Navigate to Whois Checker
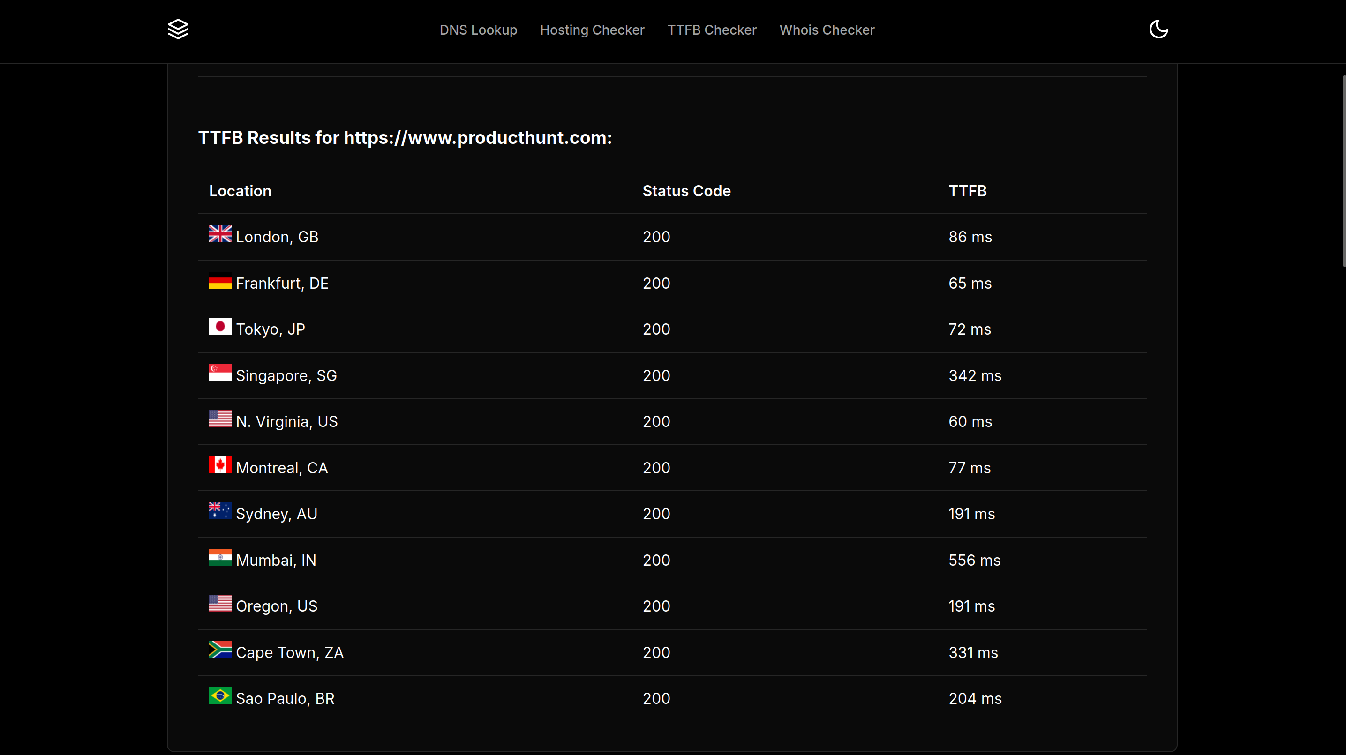Screen dimensions: 1346x755 [x=827, y=30]
